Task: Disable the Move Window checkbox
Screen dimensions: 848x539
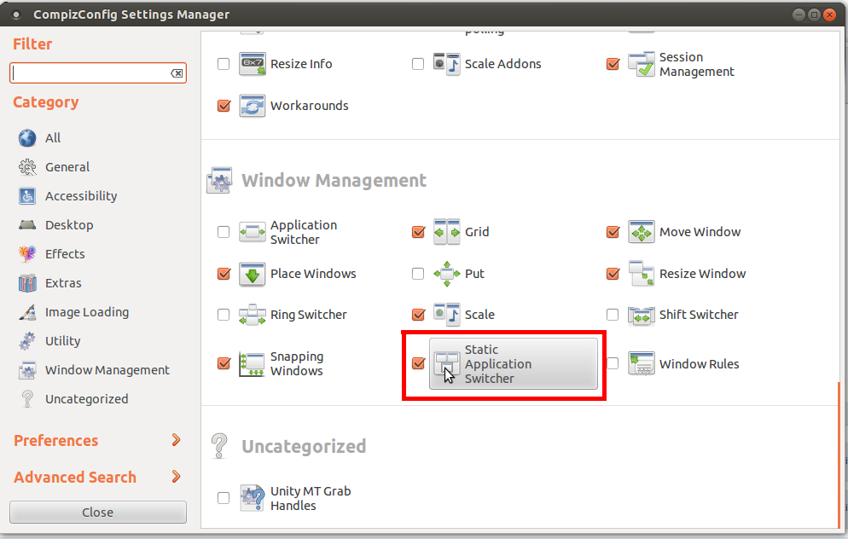Action: click(x=613, y=232)
